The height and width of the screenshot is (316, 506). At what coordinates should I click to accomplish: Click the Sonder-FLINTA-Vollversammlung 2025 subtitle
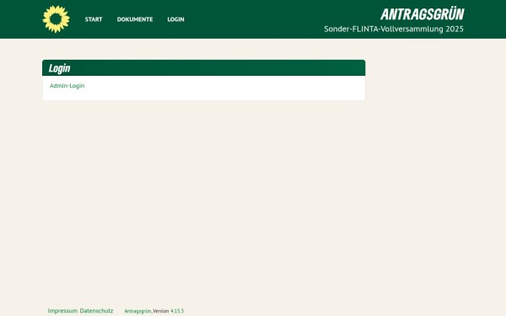394,29
